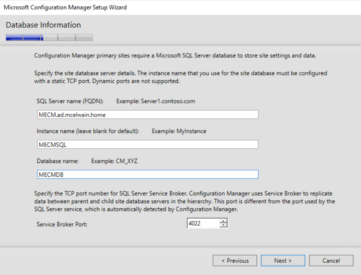The width and height of the screenshot is (361, 275).
Task: Click second filled progress bar segment
Action: click(x=32, y=38)
